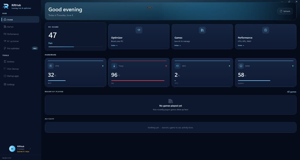Click the Optimizer card speedometer icon

139,30
